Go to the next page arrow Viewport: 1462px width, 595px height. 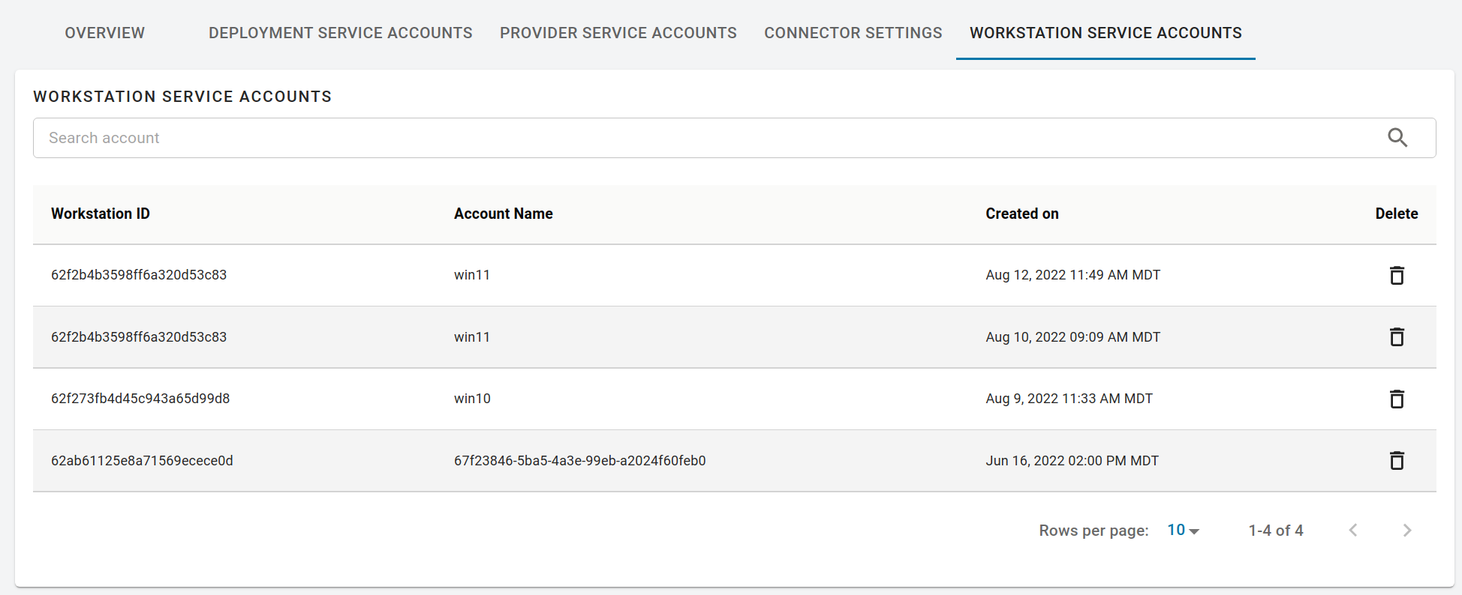pos(1407,530)
